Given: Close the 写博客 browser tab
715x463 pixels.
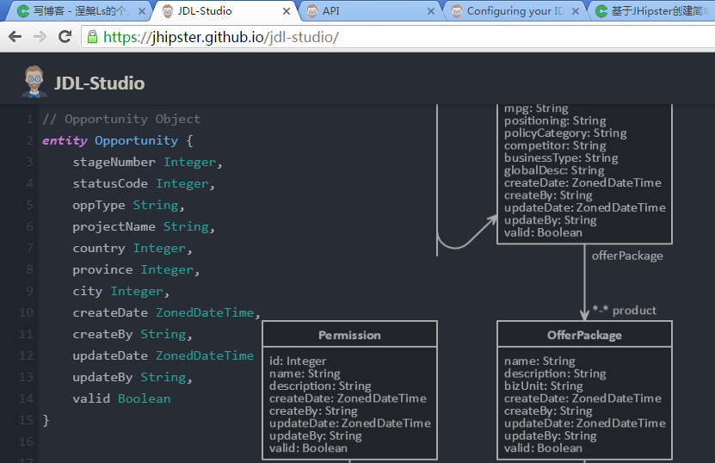Looking at the screenshot, I should click(x=141, y=11).
